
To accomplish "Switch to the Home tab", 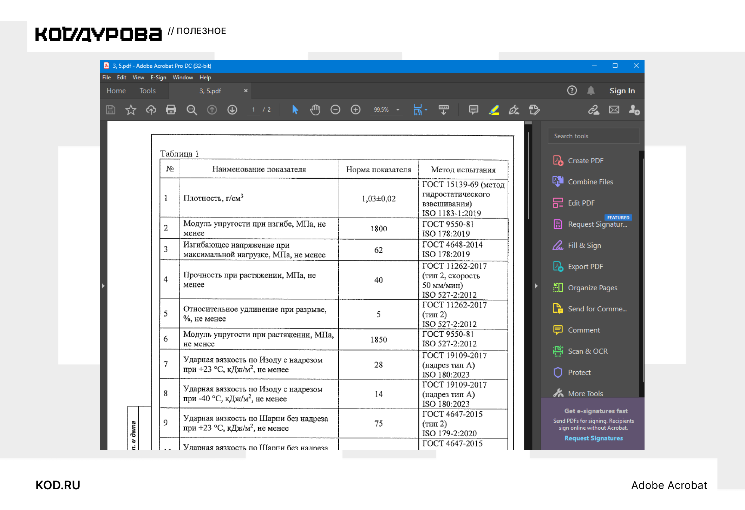I will [116, 91].
